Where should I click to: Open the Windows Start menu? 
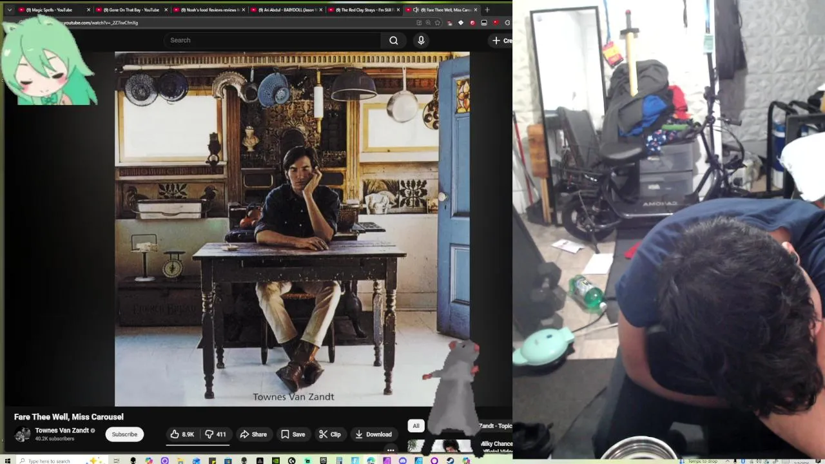click(x=8, y=461)
